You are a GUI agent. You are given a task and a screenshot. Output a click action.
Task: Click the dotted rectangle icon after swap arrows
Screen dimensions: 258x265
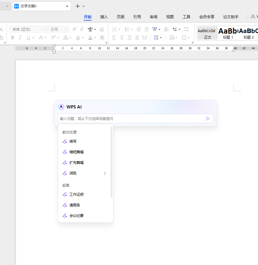[186, 29]
